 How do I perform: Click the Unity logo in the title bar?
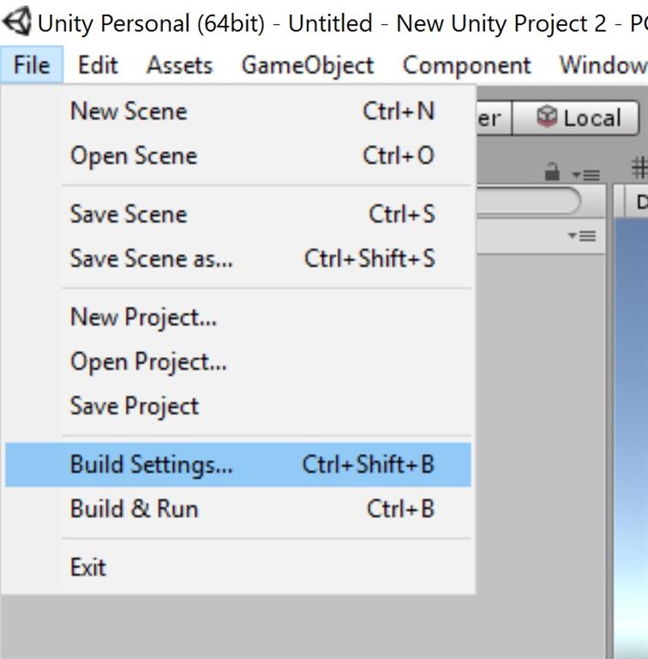(19, 21)
